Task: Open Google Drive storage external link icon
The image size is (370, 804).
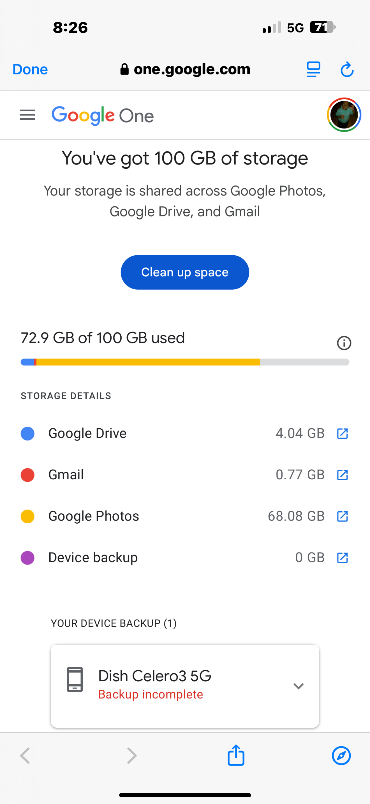Action: click(x=342, y=433)
